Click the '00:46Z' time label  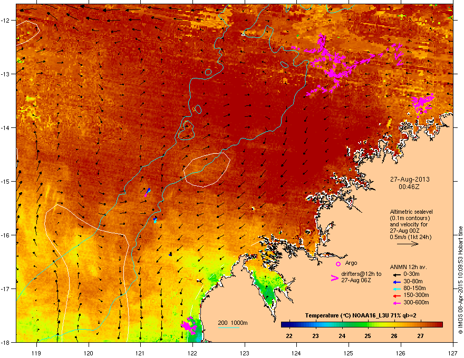click(409, 187)
